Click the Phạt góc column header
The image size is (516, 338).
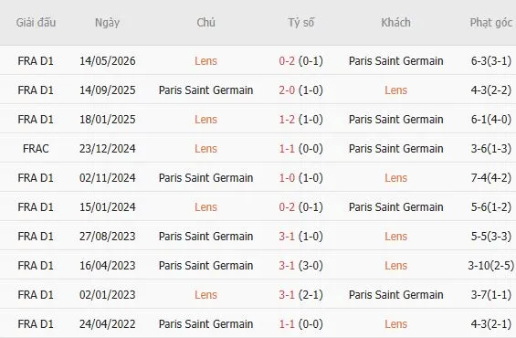(x=491, y=23)
